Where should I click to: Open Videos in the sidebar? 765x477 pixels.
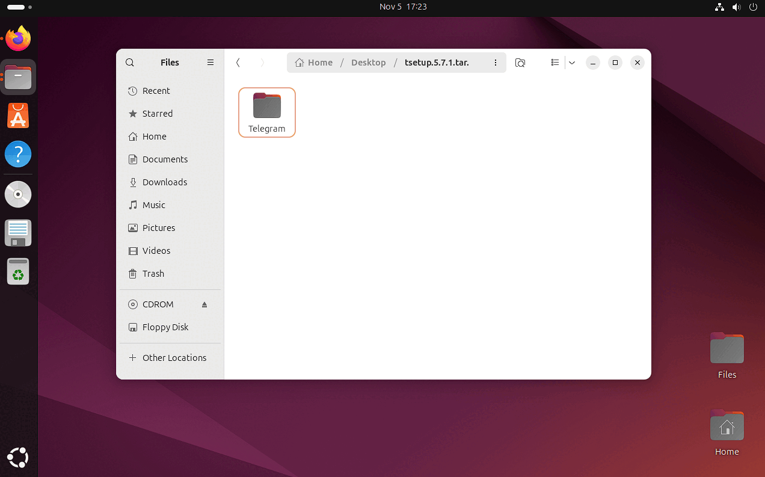click(170, 251)
